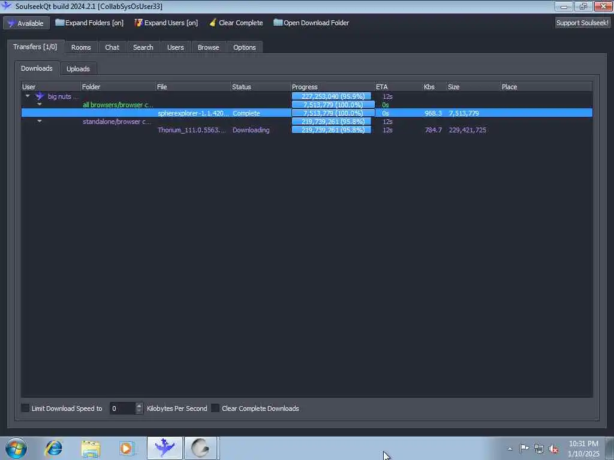Open Download Folder from toolbar
This screenshot has height=460, width=614.
click(x=311, y=23)
